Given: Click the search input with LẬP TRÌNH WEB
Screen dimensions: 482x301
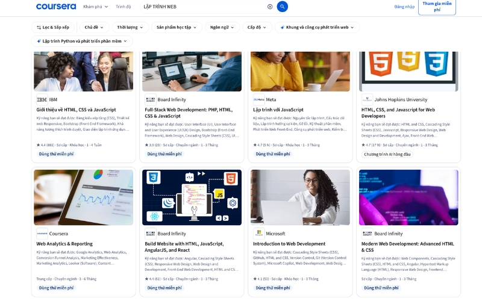Looking at the screenshot, I should click(203, 7).
